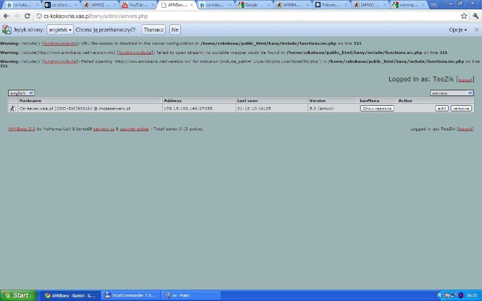
Task: Open function.include link in failed-to-open-stream warning
Action: (135, 53)
